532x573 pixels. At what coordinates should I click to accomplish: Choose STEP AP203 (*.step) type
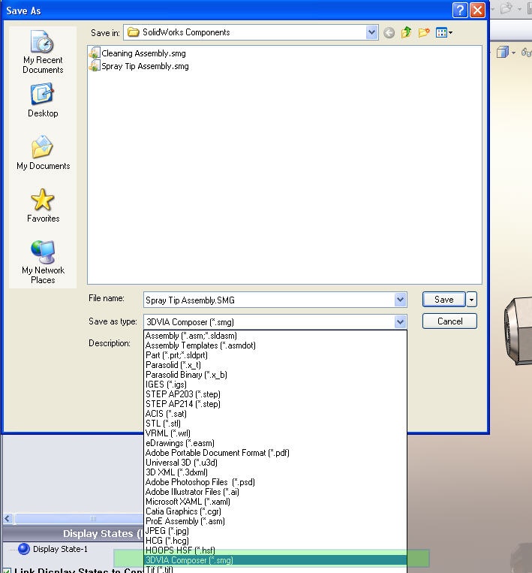(x=275, y=394)
